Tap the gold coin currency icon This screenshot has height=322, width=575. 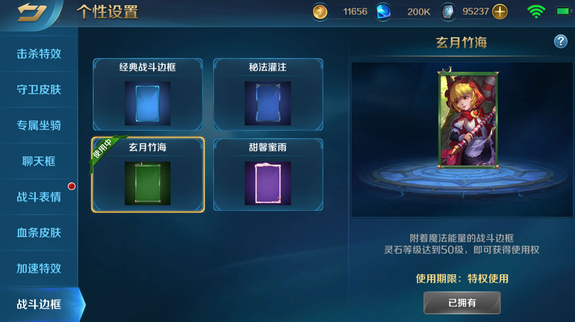tap(320, 12)
